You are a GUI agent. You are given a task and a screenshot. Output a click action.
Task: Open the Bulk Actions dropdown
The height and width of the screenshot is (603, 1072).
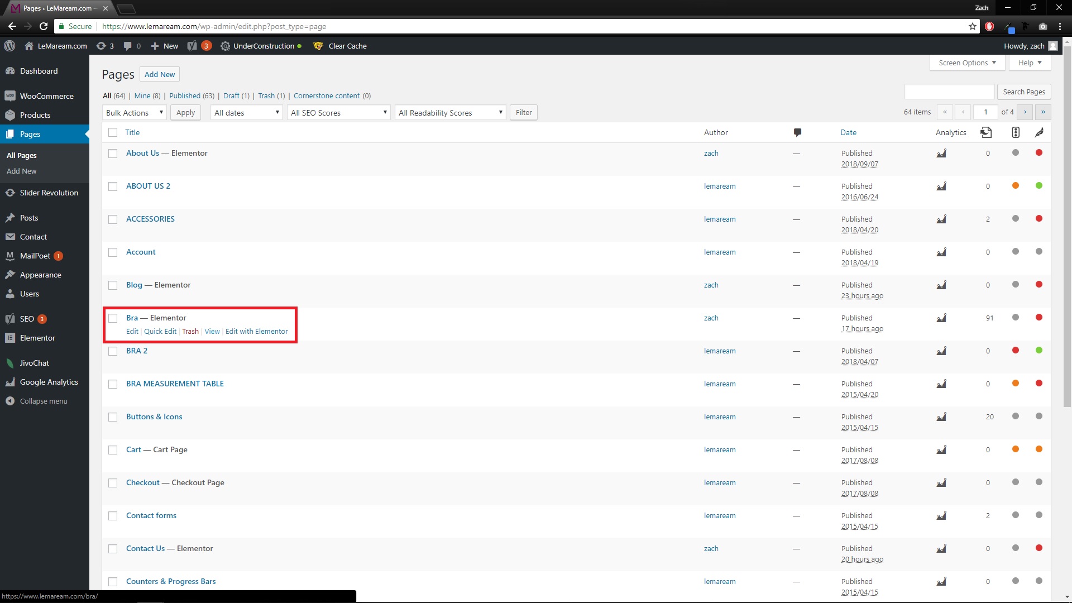pyautogui.click(x=135, y=113)
